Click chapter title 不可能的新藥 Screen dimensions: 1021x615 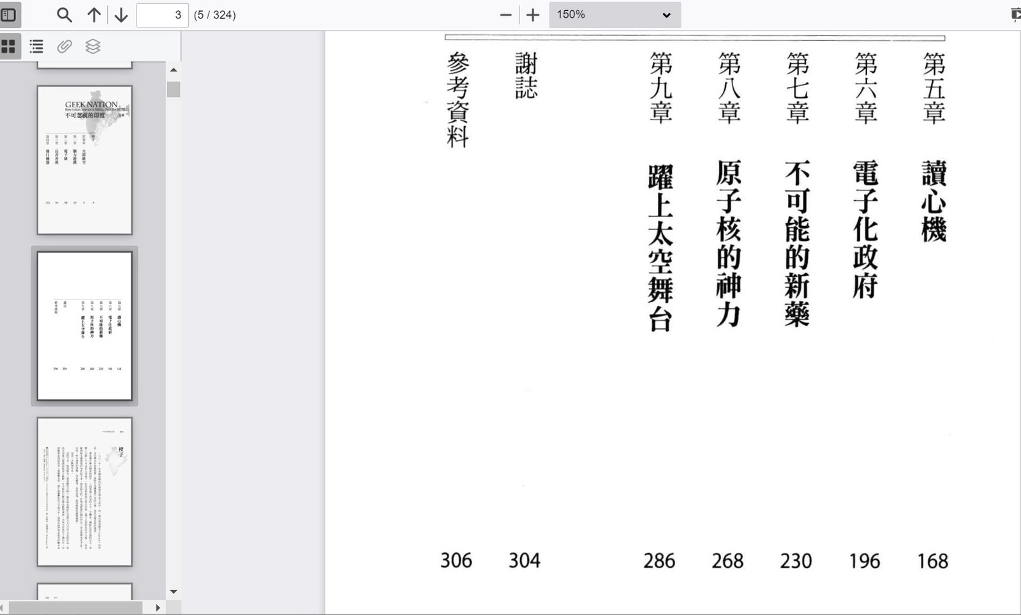coord(797,243)
